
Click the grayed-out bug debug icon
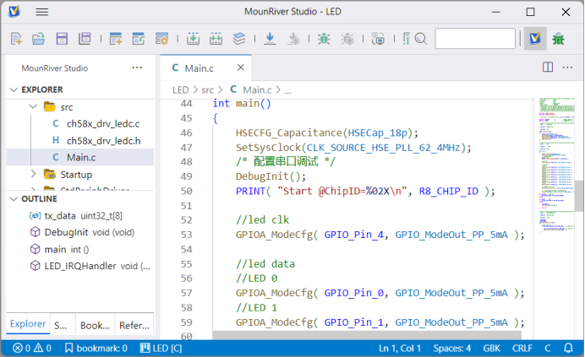coord(347,39)
